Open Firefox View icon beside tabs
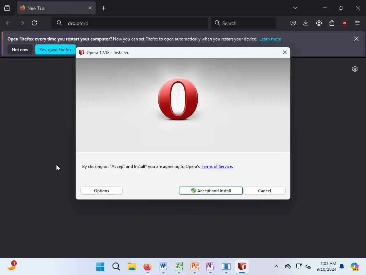366x275 pixels. [7, 8]
